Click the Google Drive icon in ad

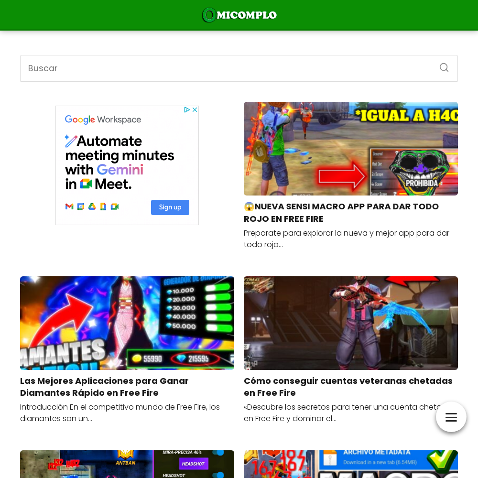(x=92, y=206)
